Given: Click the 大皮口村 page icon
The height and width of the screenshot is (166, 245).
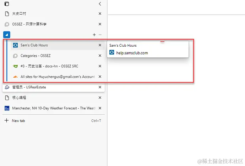Looking at the screenshot, I should tap(7, 14).
